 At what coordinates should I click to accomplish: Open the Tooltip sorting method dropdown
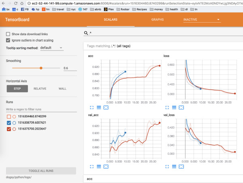51,48
